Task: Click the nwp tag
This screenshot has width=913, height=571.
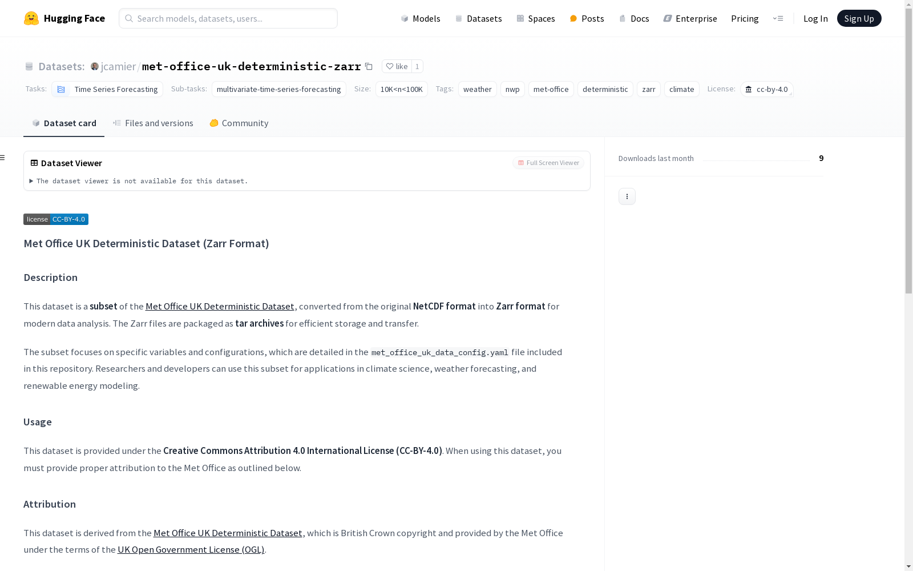Action: [x=512, y=89]
